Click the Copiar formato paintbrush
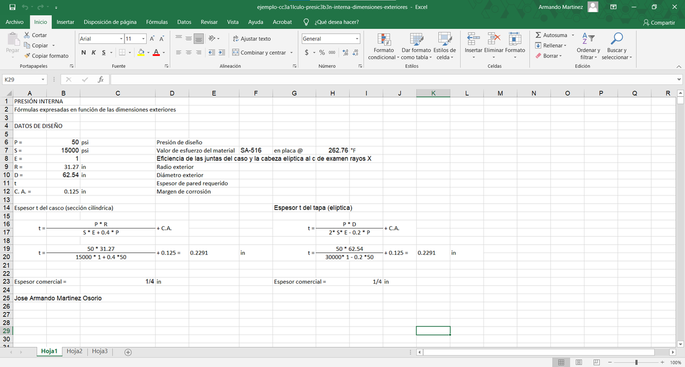 pyautogui.click(x=28, y=56)
